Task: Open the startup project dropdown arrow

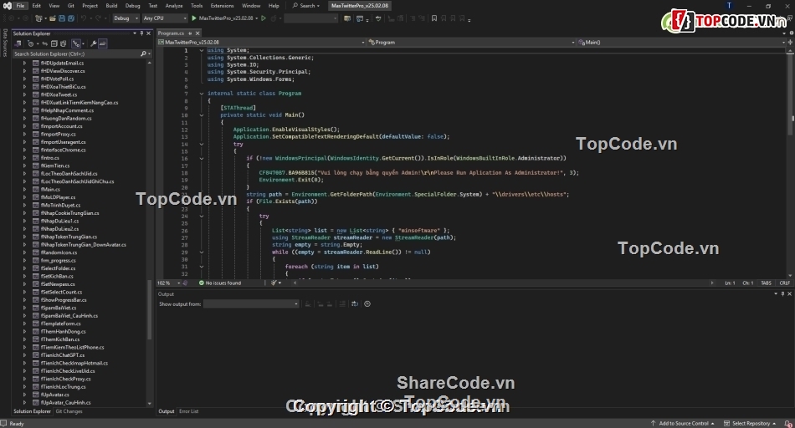Action: click(257, 18)
